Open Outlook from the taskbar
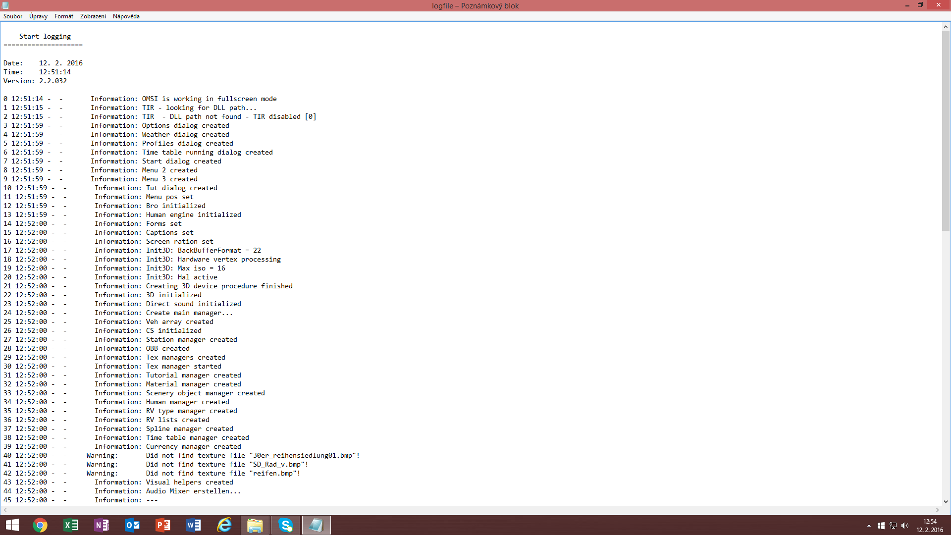The height and width of the screenshot is (535, 951). click(132, 525)
